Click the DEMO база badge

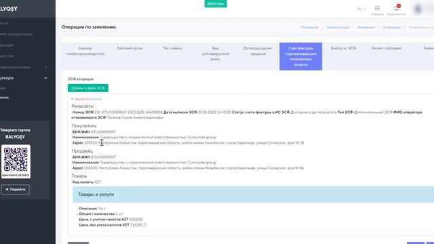(216, 3)
